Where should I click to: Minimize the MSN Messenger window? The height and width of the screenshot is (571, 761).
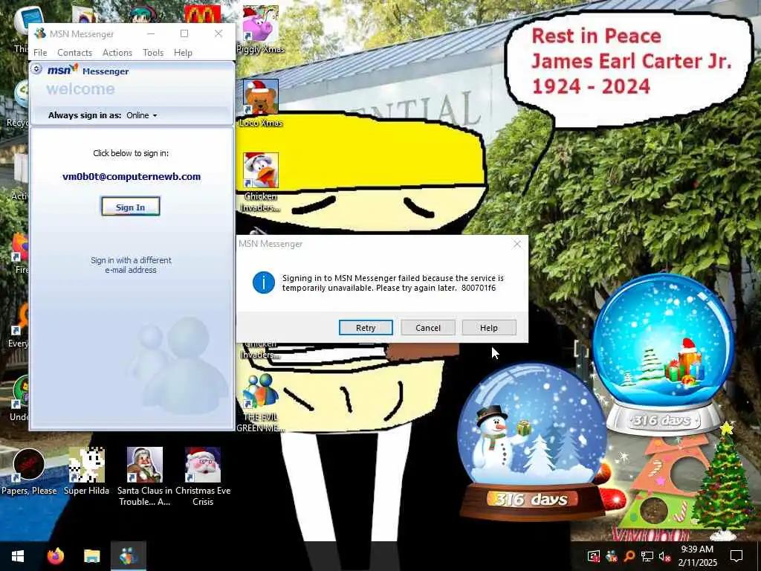(151, 33)
